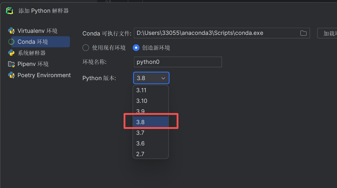Click the Virtualenv environment Python icon
The width and height of the screenshot is (337, 188).
(x=11, y=31)
